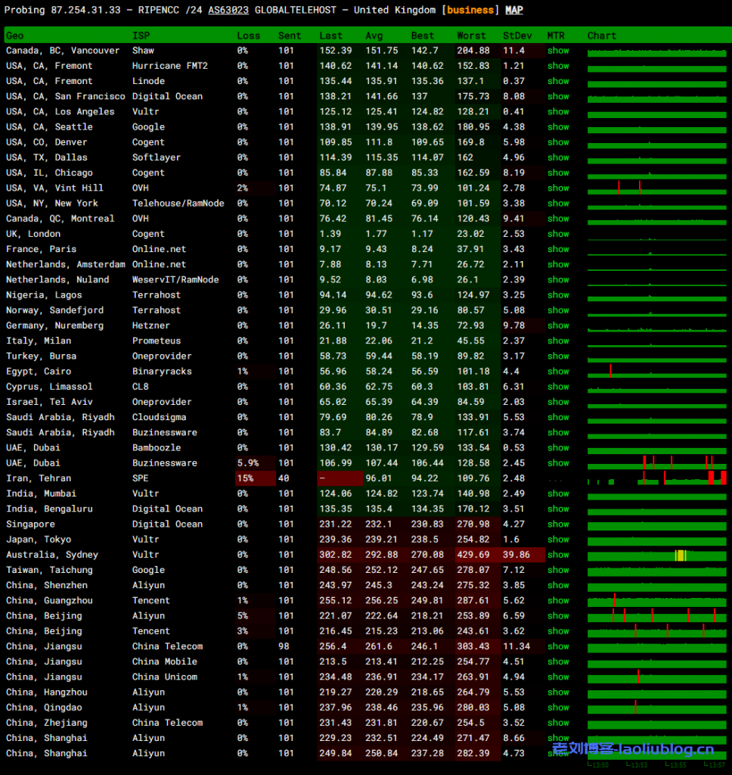Viewport: 732px width, 775px height.
Task: Show MTR for Japan, Tokyo Vultr
Action: pos(558,540)
